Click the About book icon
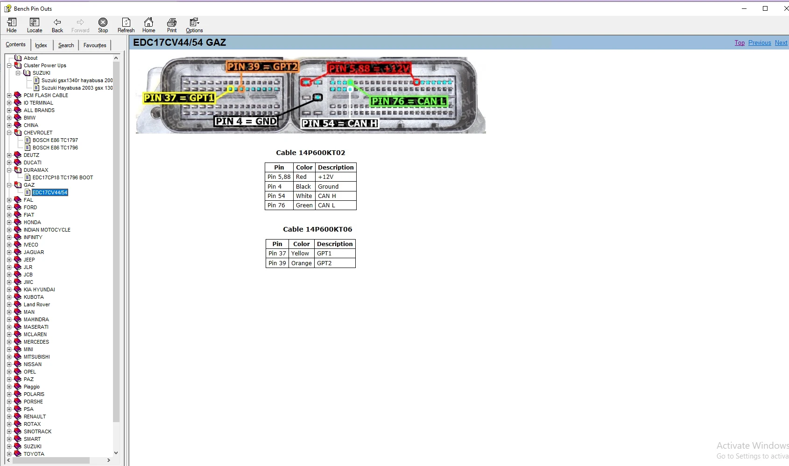The height and width of the screenshot is (466, 789). click(18, 58)
